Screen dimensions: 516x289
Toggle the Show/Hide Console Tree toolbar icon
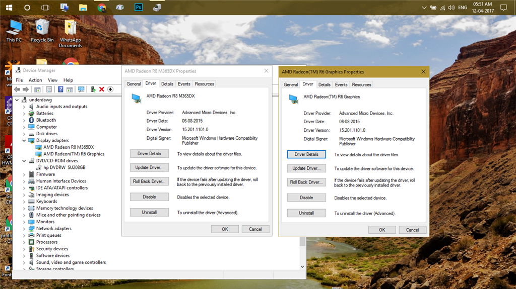point(37,89)
